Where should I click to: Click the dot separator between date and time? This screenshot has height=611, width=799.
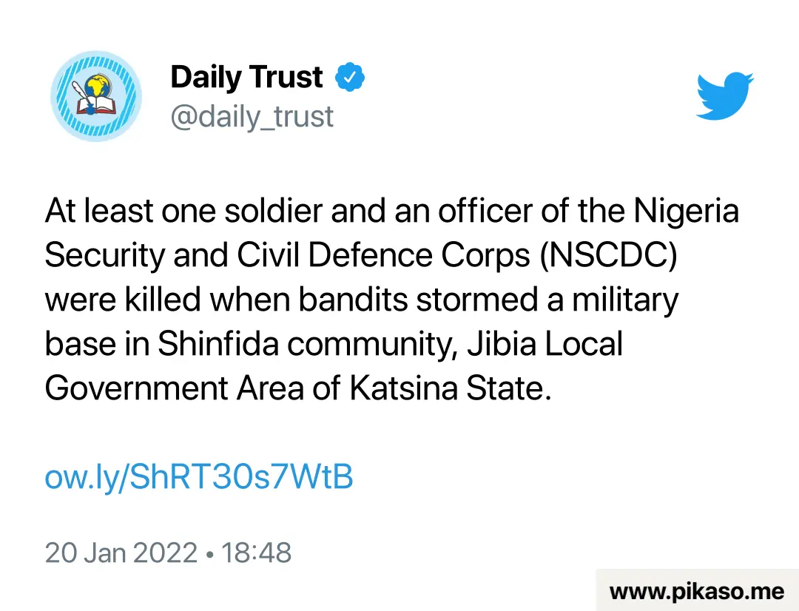click(209, 554)
